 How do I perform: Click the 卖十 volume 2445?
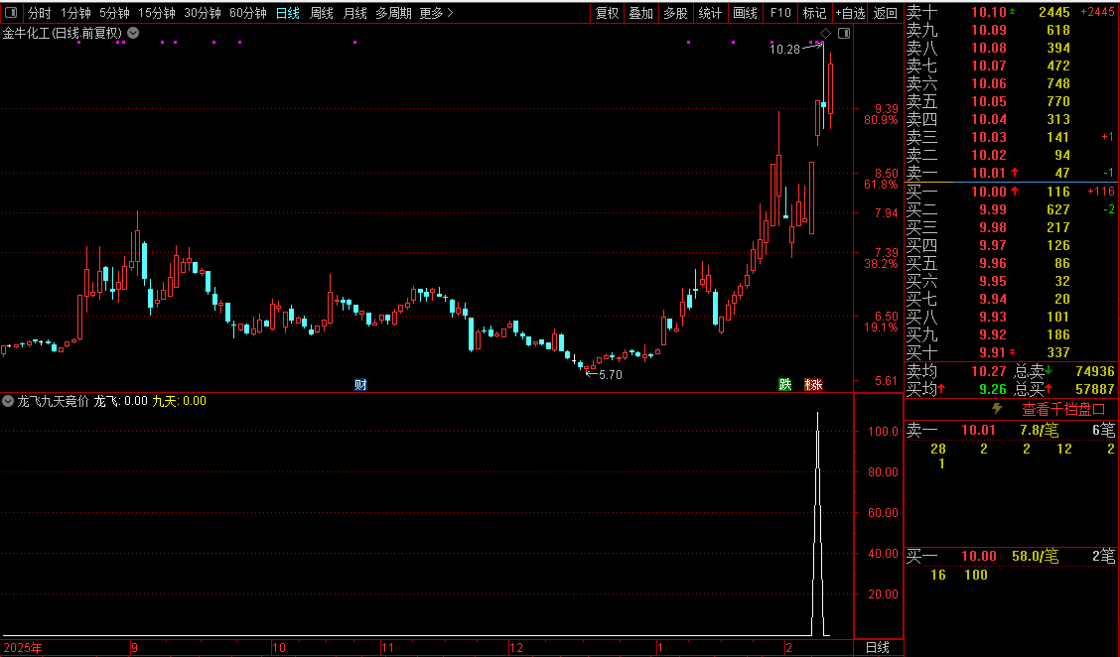[1054, 12]
